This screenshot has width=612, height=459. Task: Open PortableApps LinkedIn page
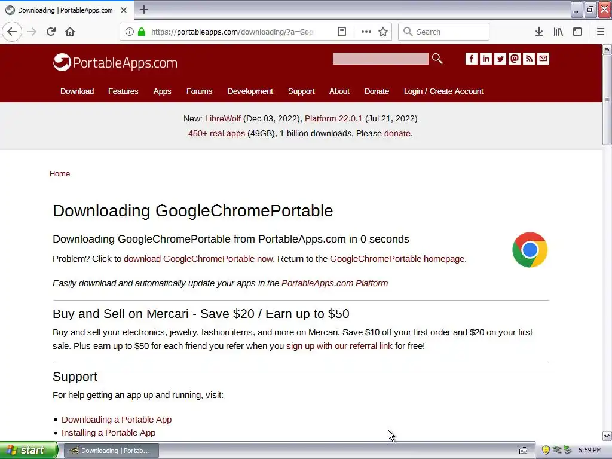485,59
